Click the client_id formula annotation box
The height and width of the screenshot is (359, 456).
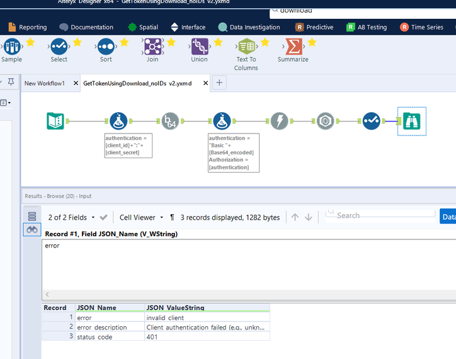coord(128,145)
